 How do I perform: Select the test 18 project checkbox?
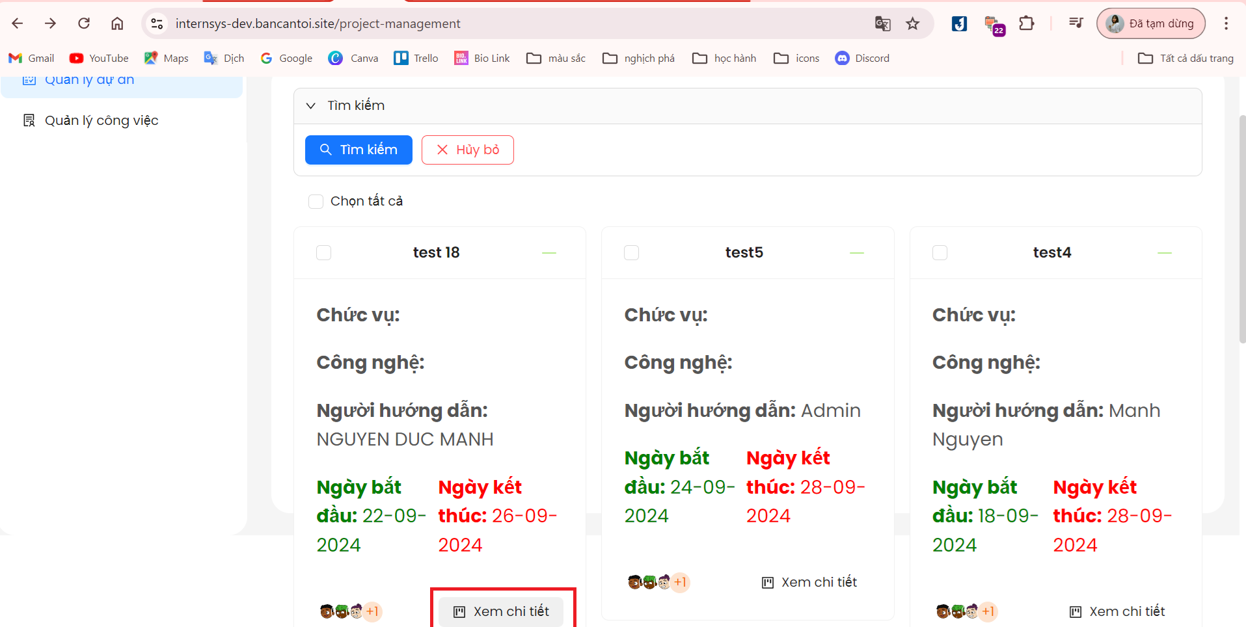323,252
